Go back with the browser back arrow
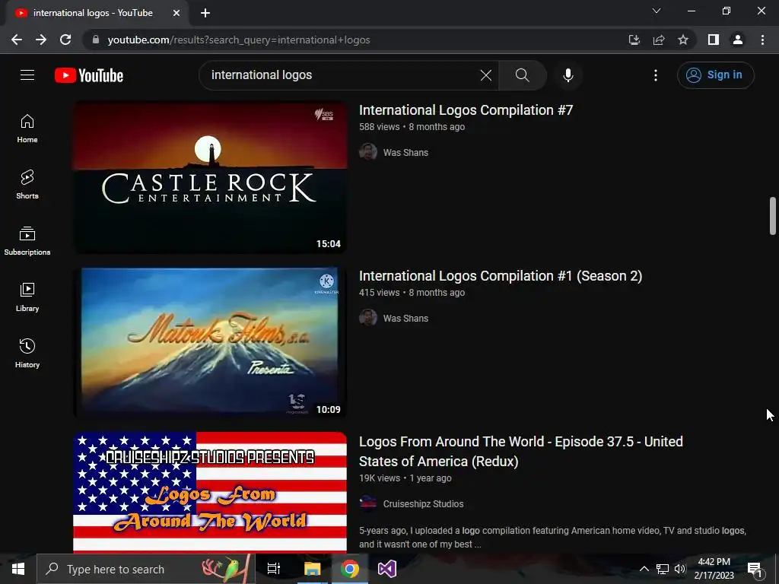Viewport: 779px width, 584px height. click(x=17, y=40)
